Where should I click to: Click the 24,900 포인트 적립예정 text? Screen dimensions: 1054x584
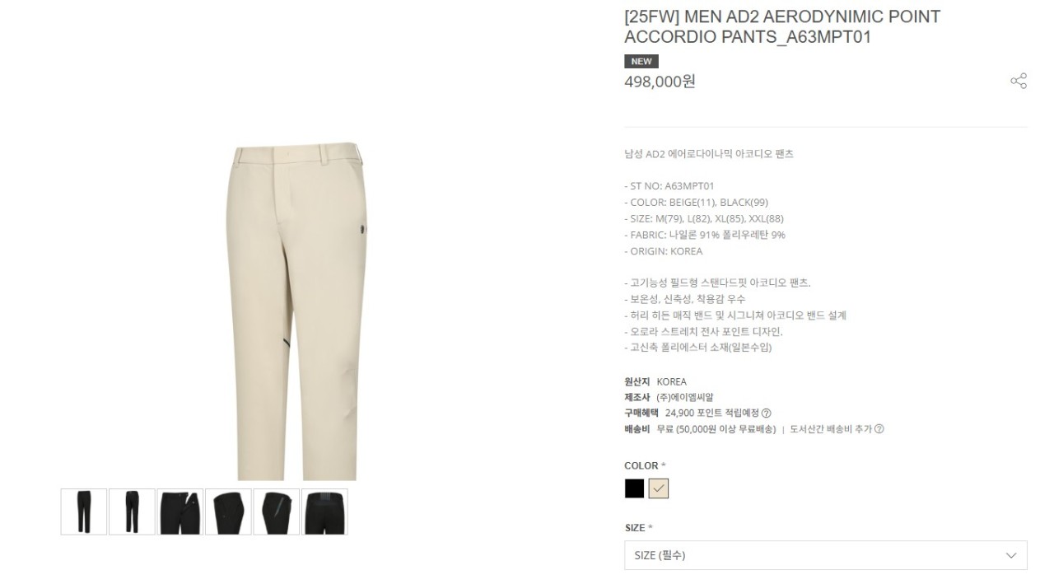tap(712, 413)
